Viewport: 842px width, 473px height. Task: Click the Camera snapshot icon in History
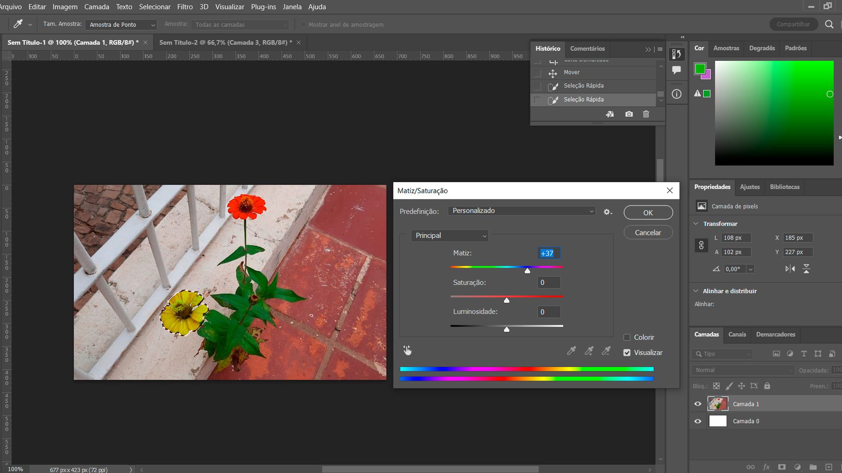coord(628,114)
